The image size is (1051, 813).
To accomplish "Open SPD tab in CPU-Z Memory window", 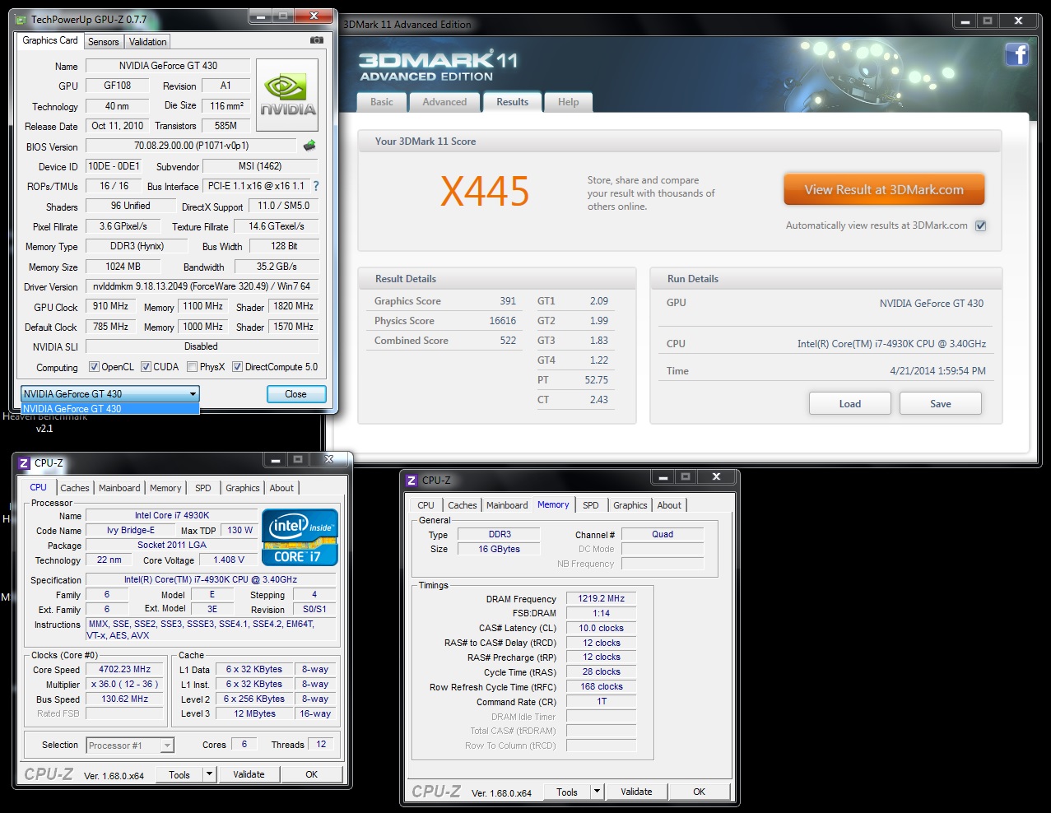I will pos(591,505).
